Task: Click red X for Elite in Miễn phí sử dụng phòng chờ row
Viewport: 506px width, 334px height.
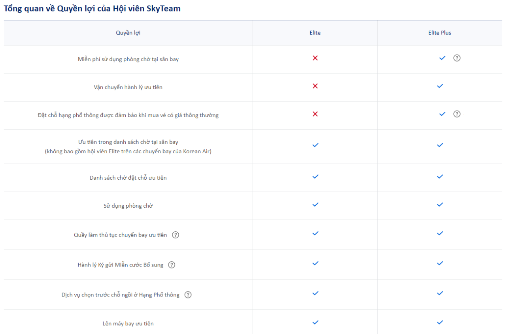Action: (x=315, y=58)
